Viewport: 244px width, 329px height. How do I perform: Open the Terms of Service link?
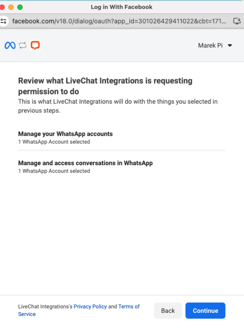(x=79, y=310)
